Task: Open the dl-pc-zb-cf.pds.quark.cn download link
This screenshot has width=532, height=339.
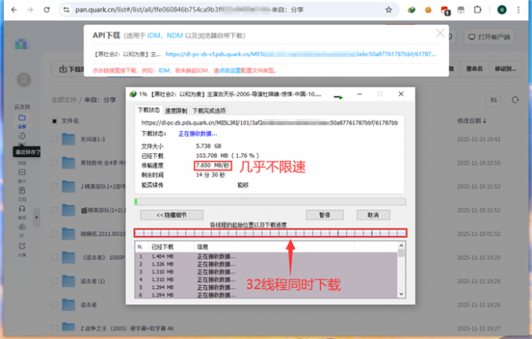Action: 300,54
